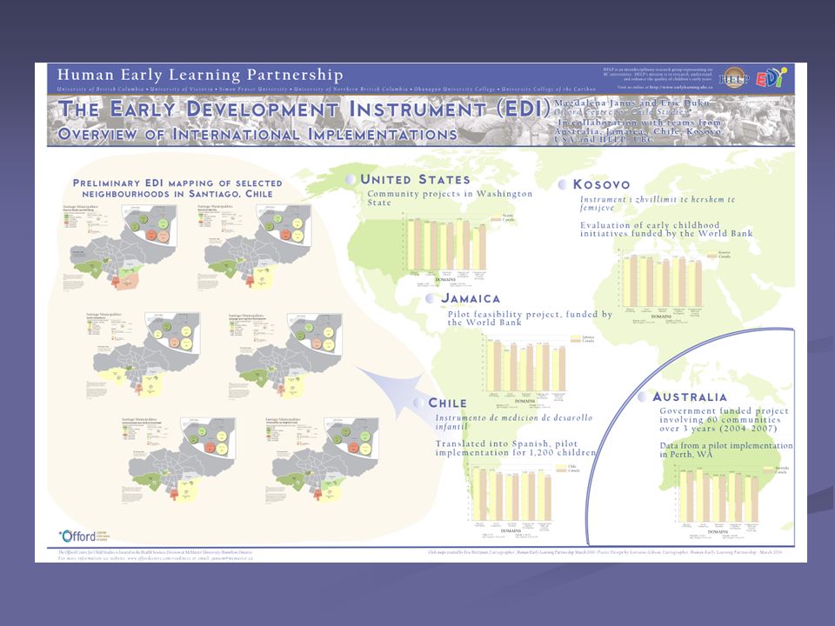The image size is (835, 626).
Task: Select the 'Human Early Learning Partnership' title
Action: pyautogui.click(x=200, y=75)
